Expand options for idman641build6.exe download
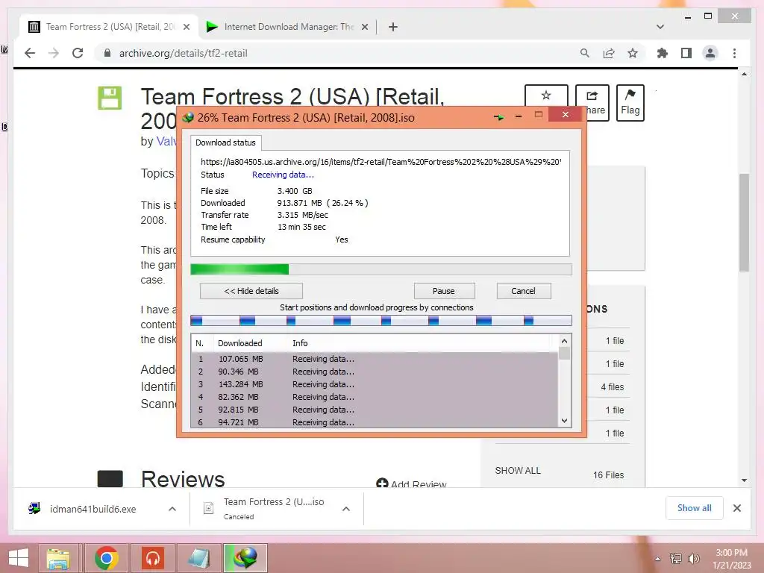Image resolution: width=764 pixels, height=573 pixels. [x=172, y=509]
